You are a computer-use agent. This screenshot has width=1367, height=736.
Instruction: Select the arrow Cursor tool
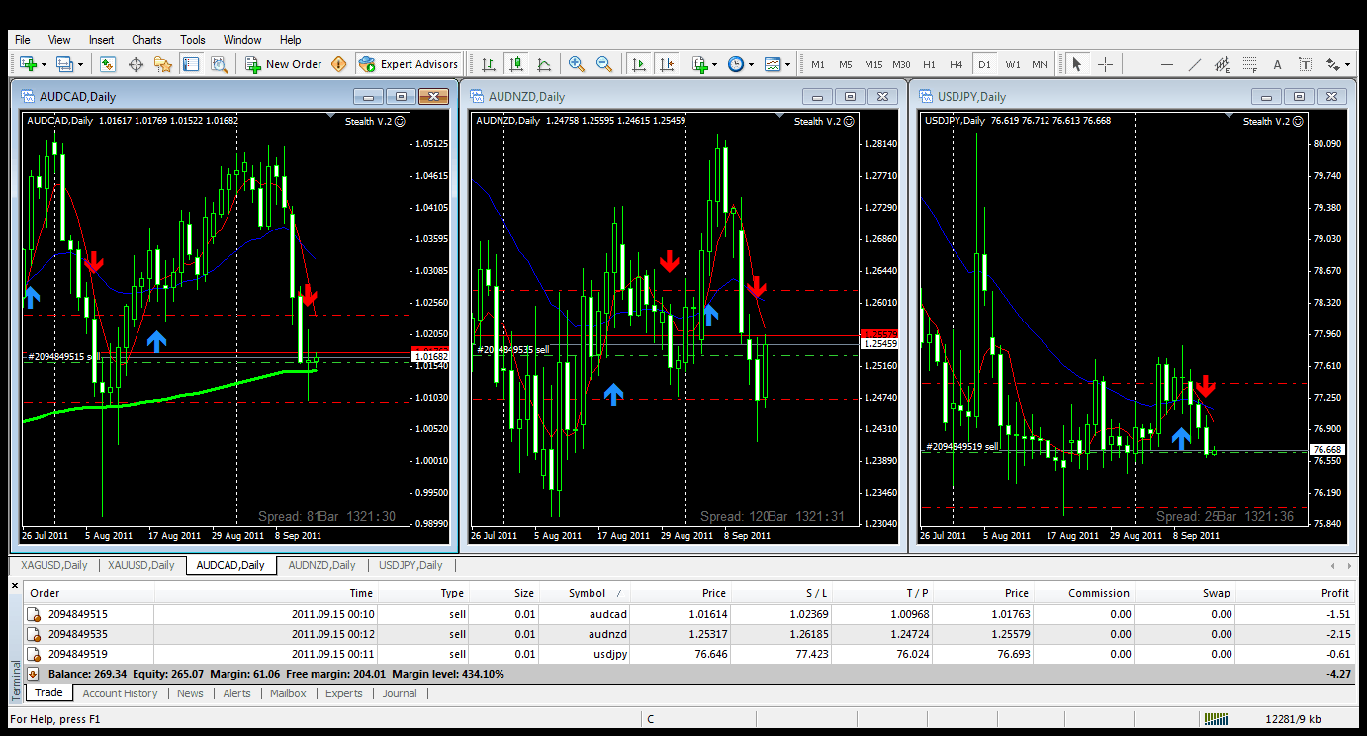click(1076, 64)
